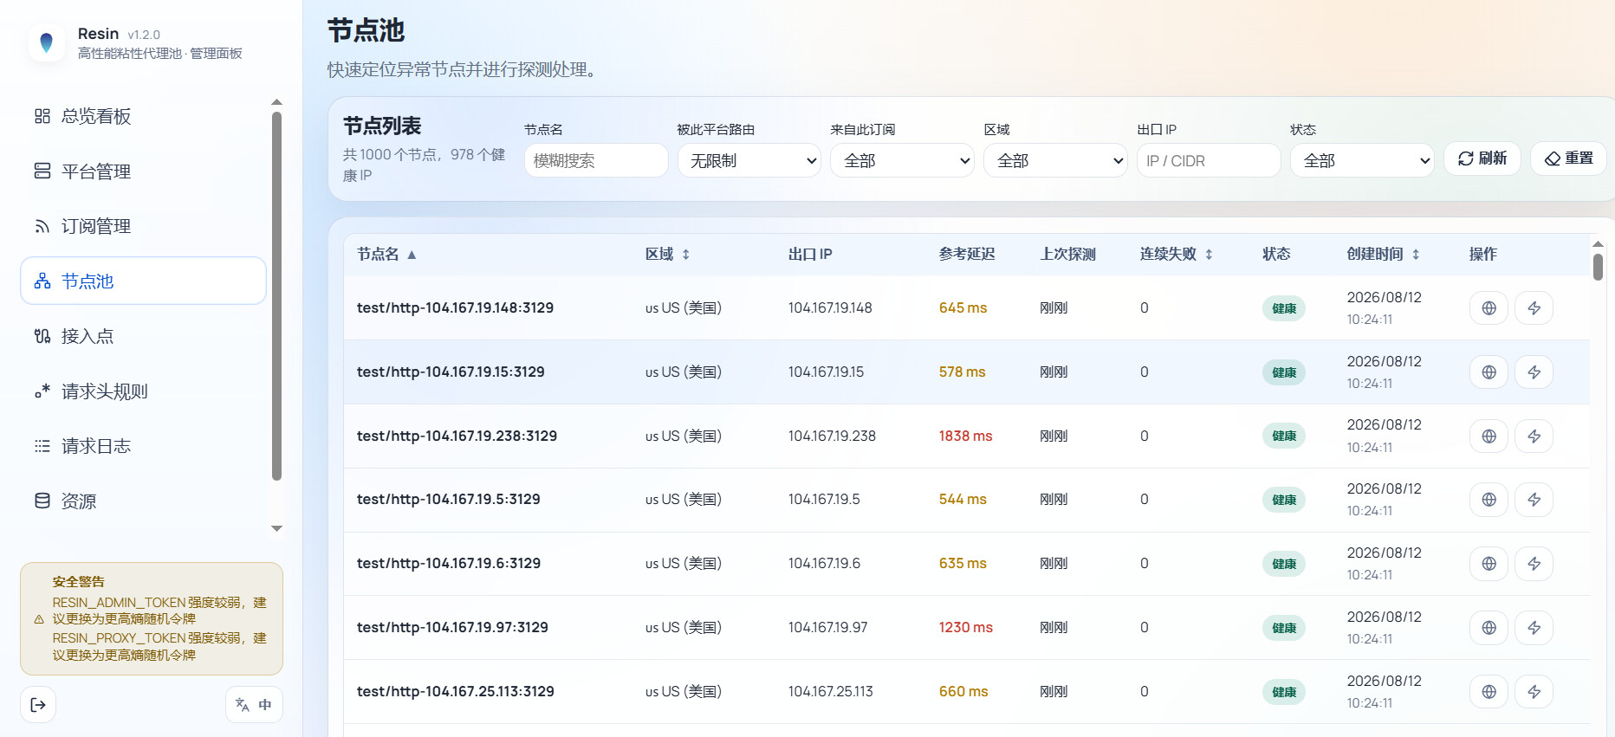Click the Resin logo icon

pyautogui.click(x=47, y=42)
